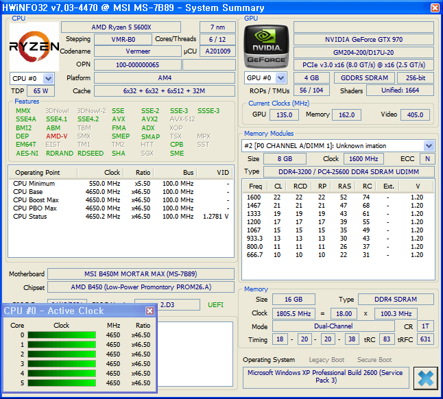Click the AMD B450 chipset field
The height and width of the screenshot is (399, 443).
[141, 287]
